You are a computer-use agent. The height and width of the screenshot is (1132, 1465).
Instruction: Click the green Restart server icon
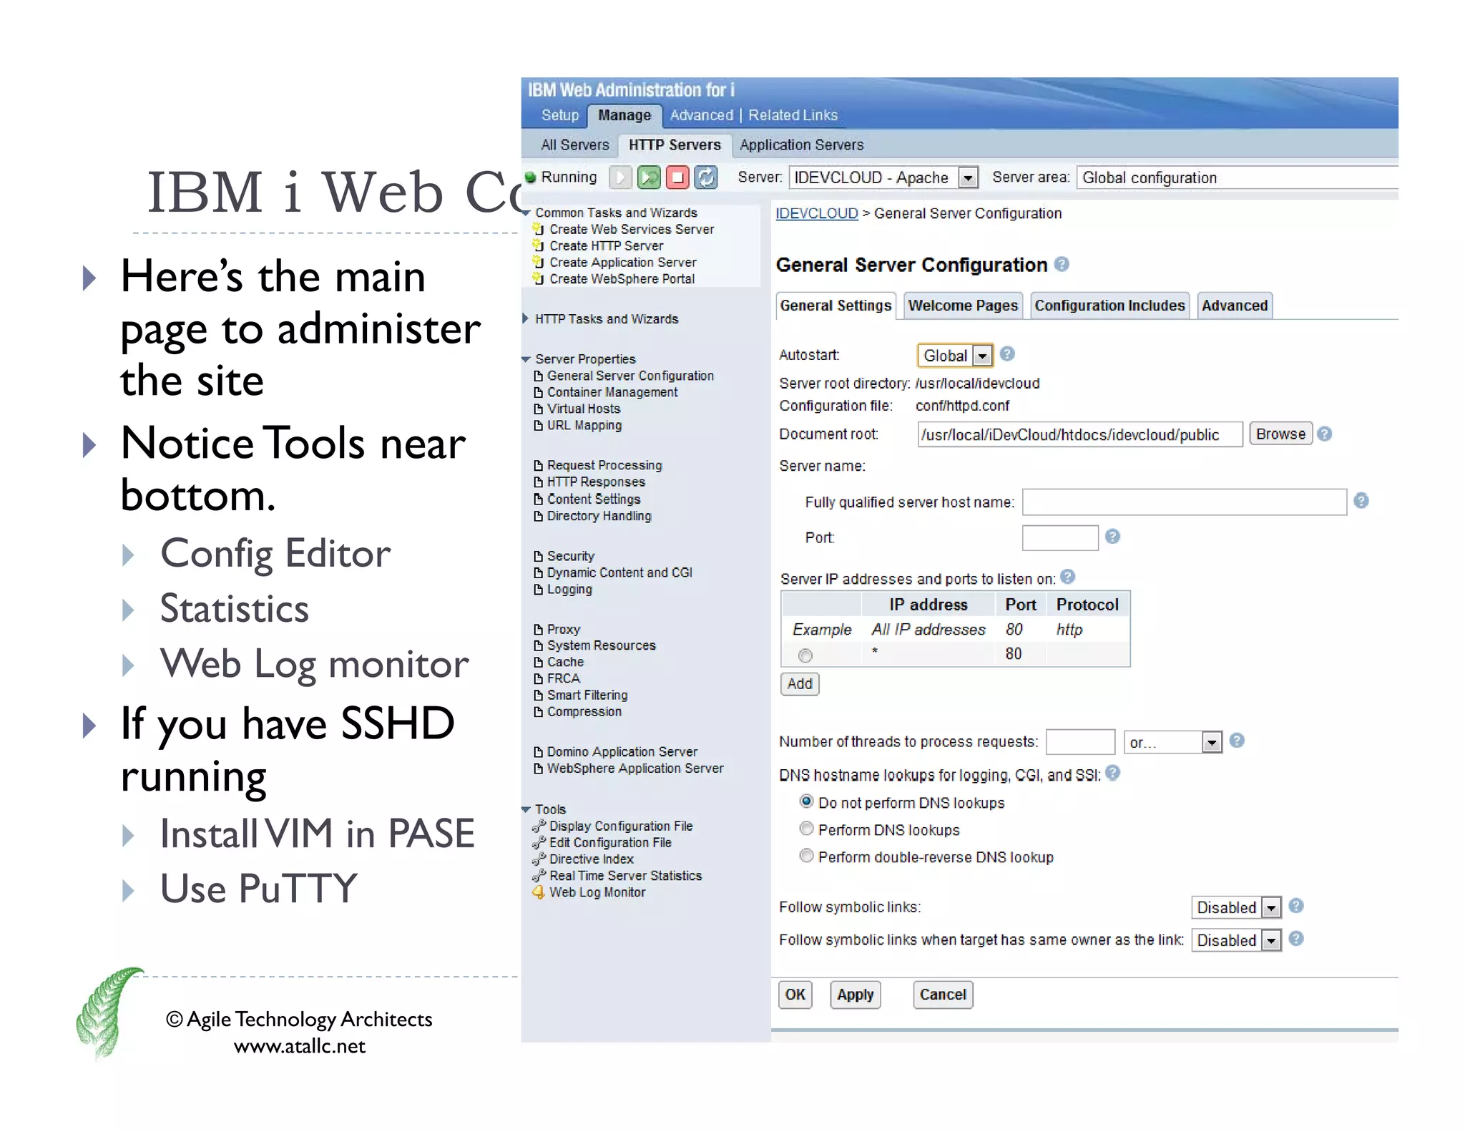pyautogui.click(x=649, y=177)
